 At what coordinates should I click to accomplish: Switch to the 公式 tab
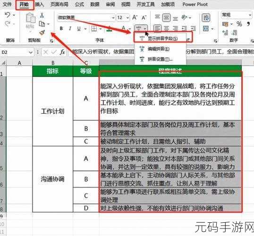point(79,4)
